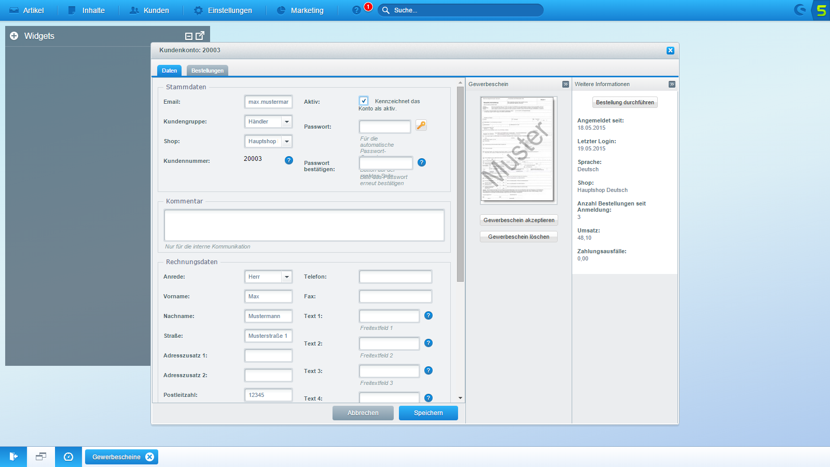Click the Email input field
The height and width of the screenshot is (467, 830).
coord(269,102)
